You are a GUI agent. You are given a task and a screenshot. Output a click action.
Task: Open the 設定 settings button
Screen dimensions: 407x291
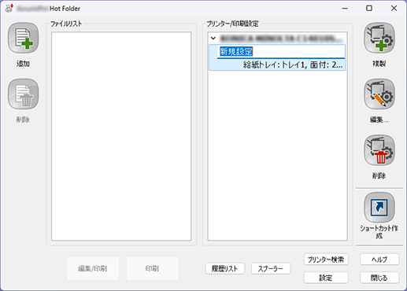[x=326, y=278]
